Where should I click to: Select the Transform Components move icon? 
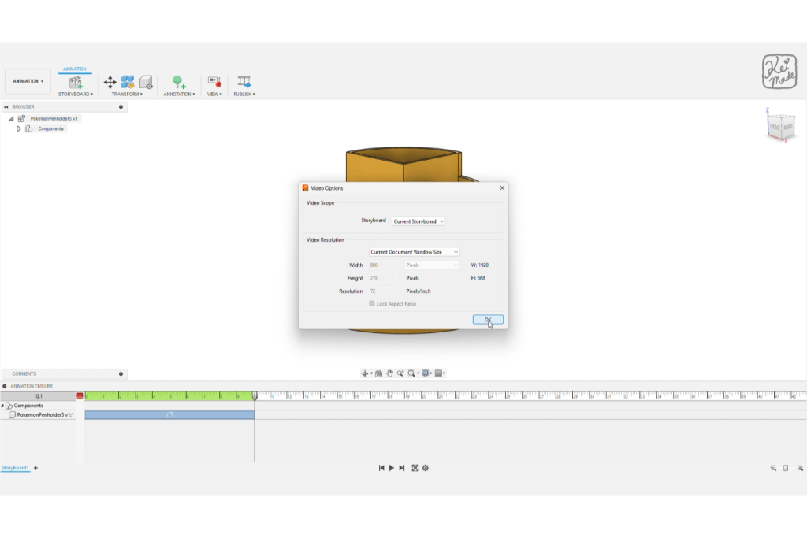click(x=110, y=82)
